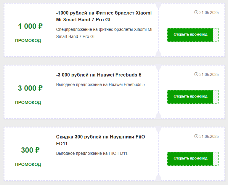Click ПРОМОКОД label under 300 ₽

coord(28,165)
